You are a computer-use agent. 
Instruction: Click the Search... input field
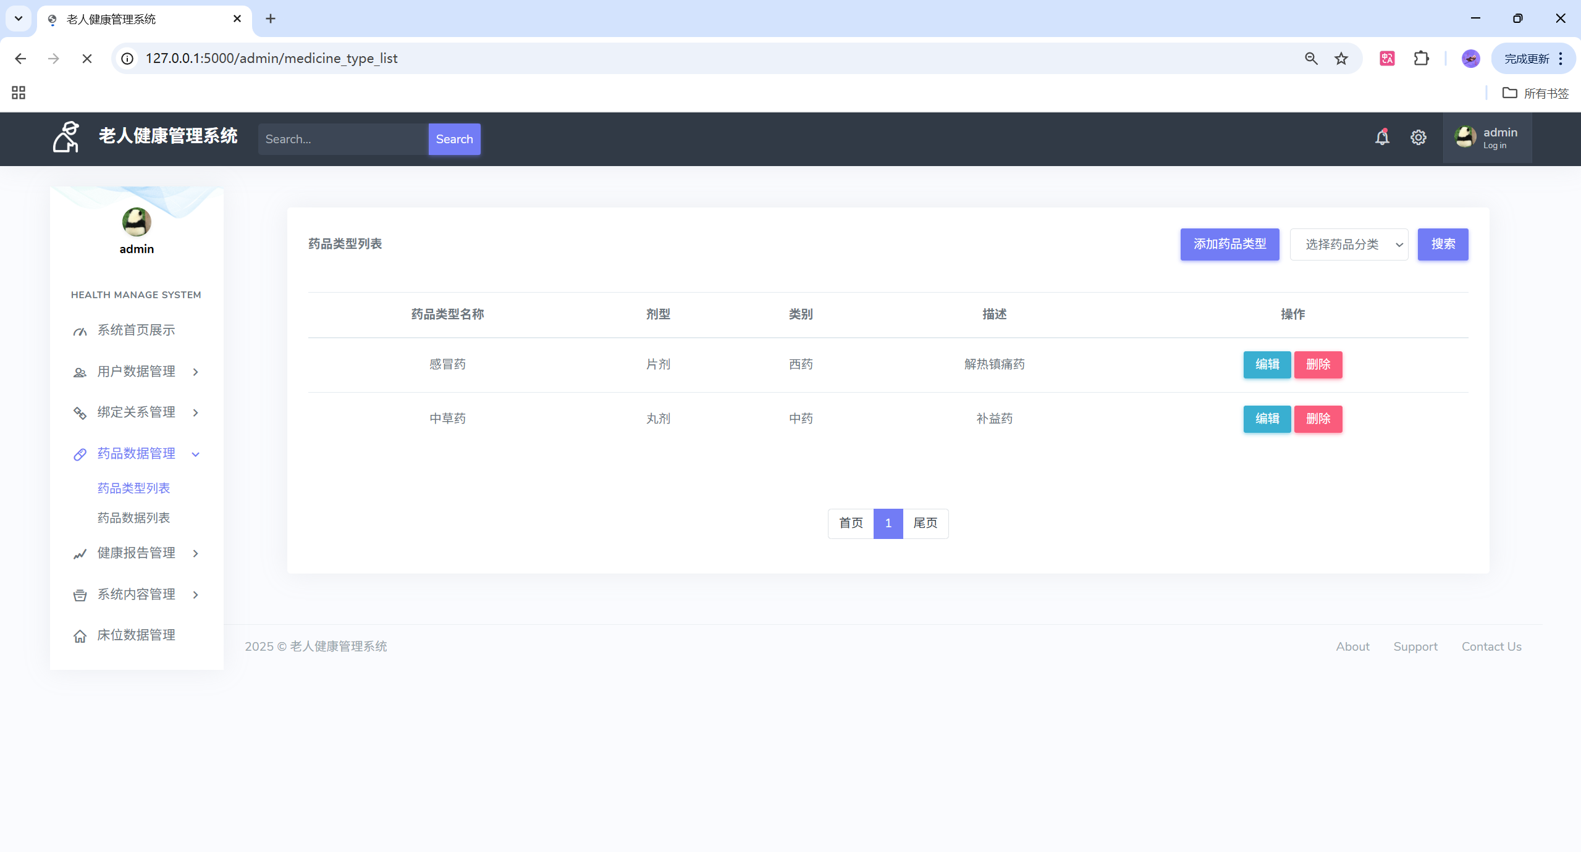[x=343, y=140]
